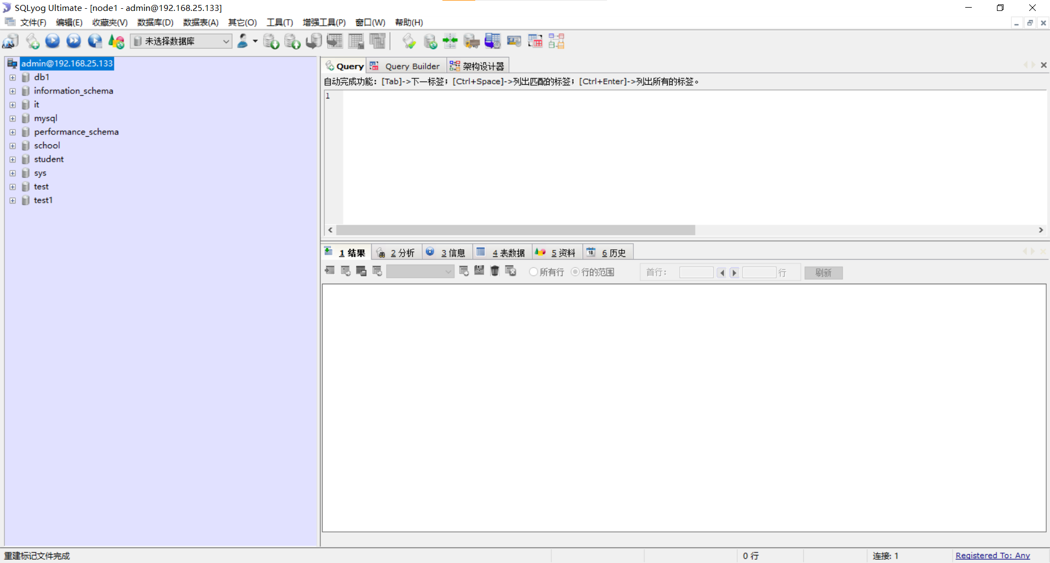Expand the test1 database node
The height and width of the screenshot is (563, 1050).
[13, 200]
